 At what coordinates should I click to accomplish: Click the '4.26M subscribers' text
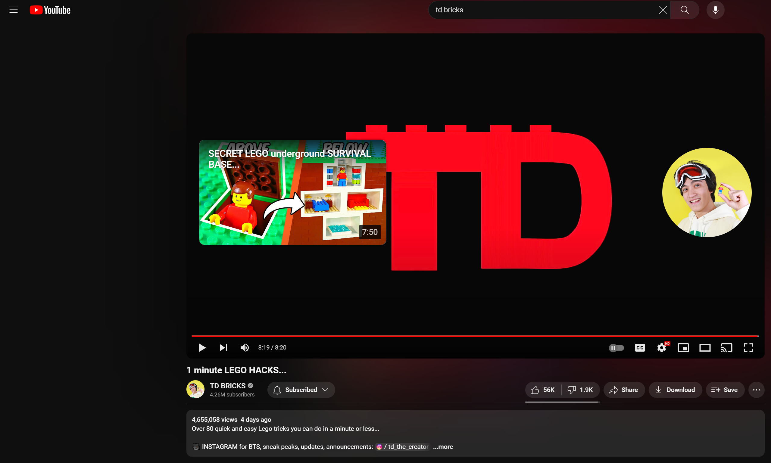(232, 395)
